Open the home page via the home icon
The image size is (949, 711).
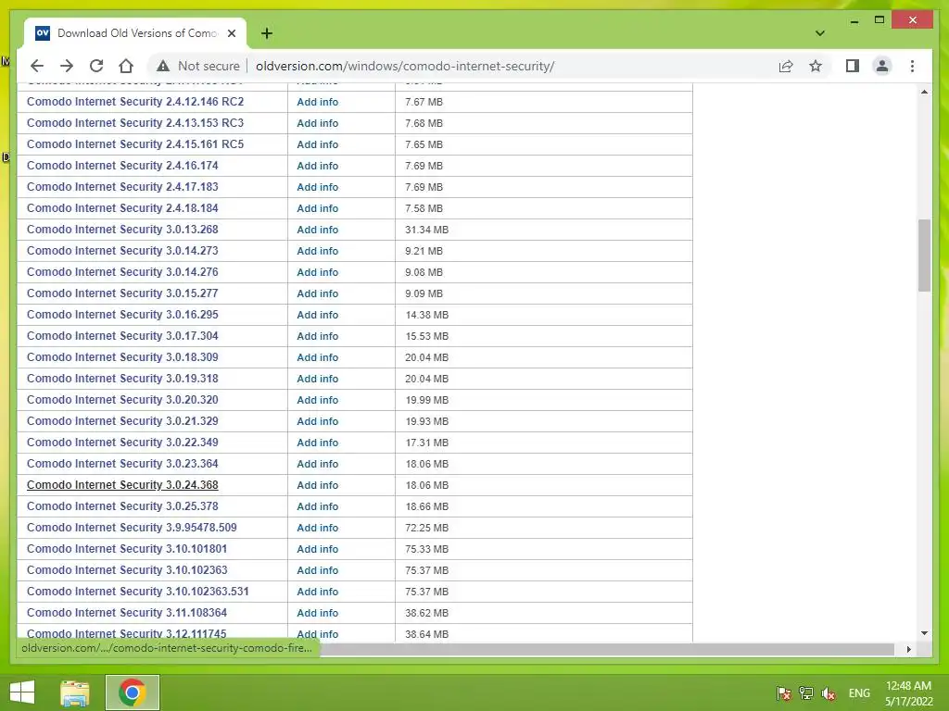126,66
